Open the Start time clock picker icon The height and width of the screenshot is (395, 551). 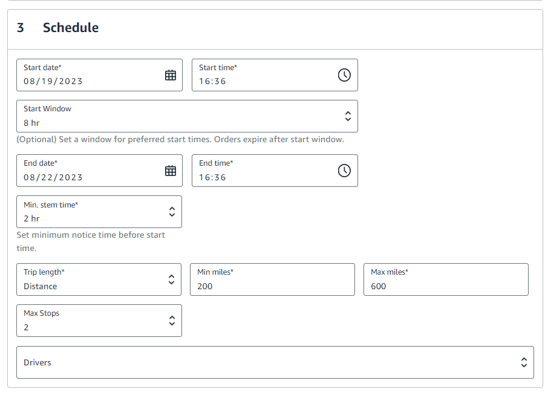[x=344, y=75]
